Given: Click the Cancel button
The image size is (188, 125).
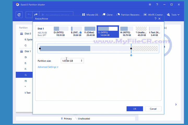Looking at the screenshot, I should point(153,109).
